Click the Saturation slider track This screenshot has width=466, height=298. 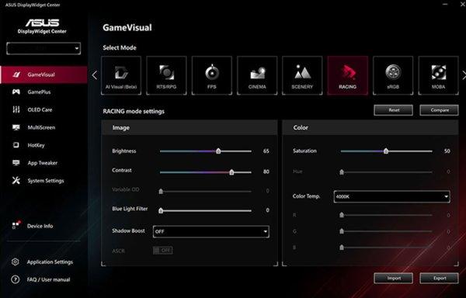point(386,151)
